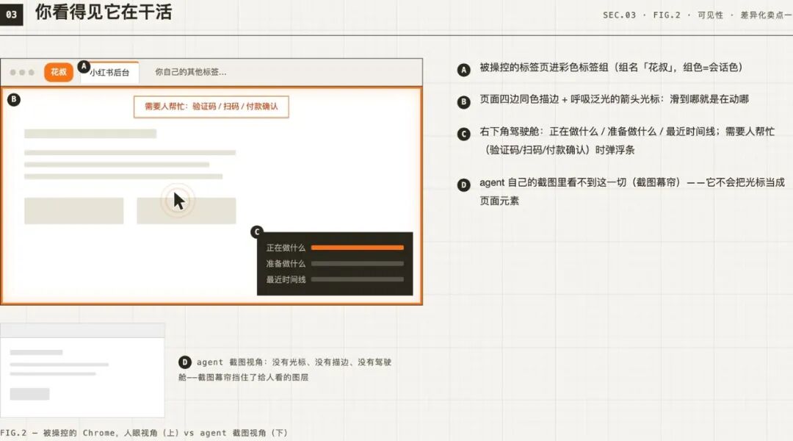The height and width of the screenshot is (441, 793).
Task: Click the 准备做什么 label in the cockpit panel
Action: click(286, 263)
